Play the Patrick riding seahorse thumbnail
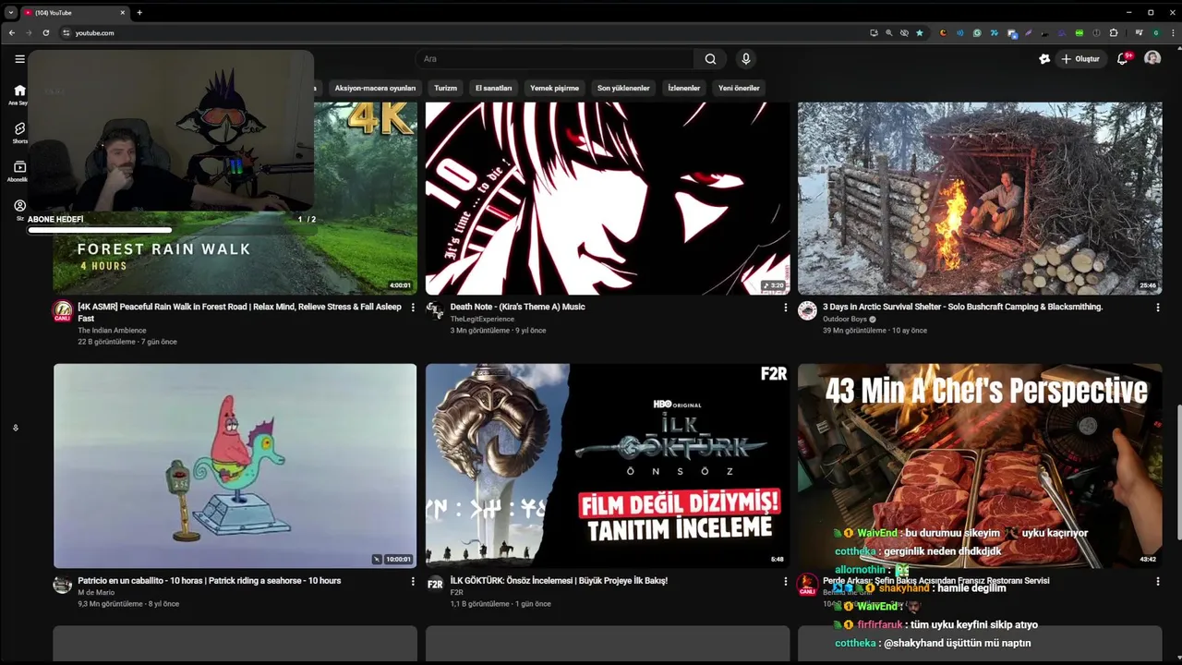Screen dimensions: 1182x665 (x=235, y=465)
